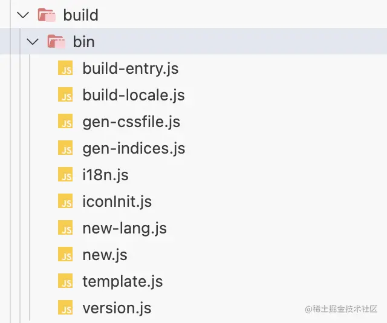The height and width of the screenshot is (323, 387).
Task: Click the JS icon beside version.js
Action: 65,308
